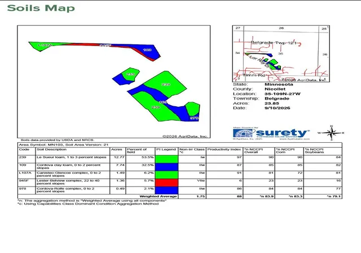Image resolution: width=361 pixels, height=253 pixels.
Task: Click the "*n NCCPI Overall" column header
Action: (253, 151)
